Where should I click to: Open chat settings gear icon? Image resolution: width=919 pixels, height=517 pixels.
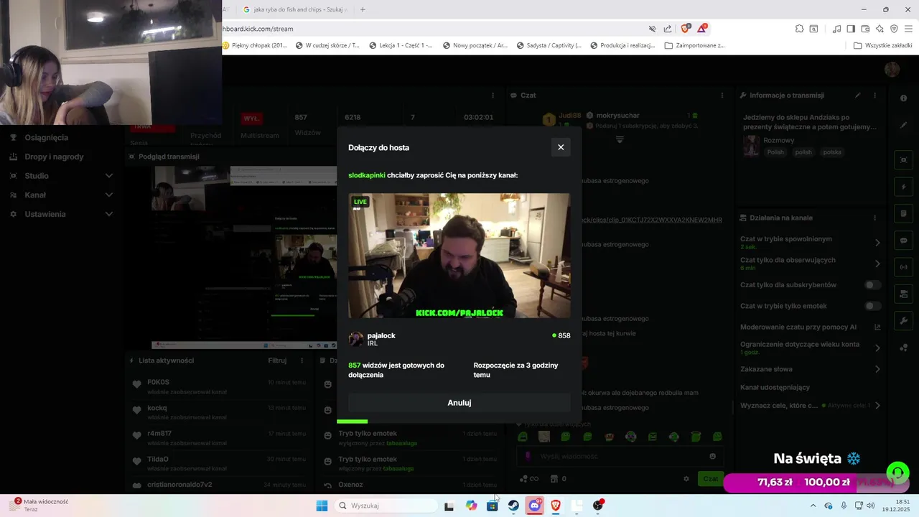tap(686, 479)
